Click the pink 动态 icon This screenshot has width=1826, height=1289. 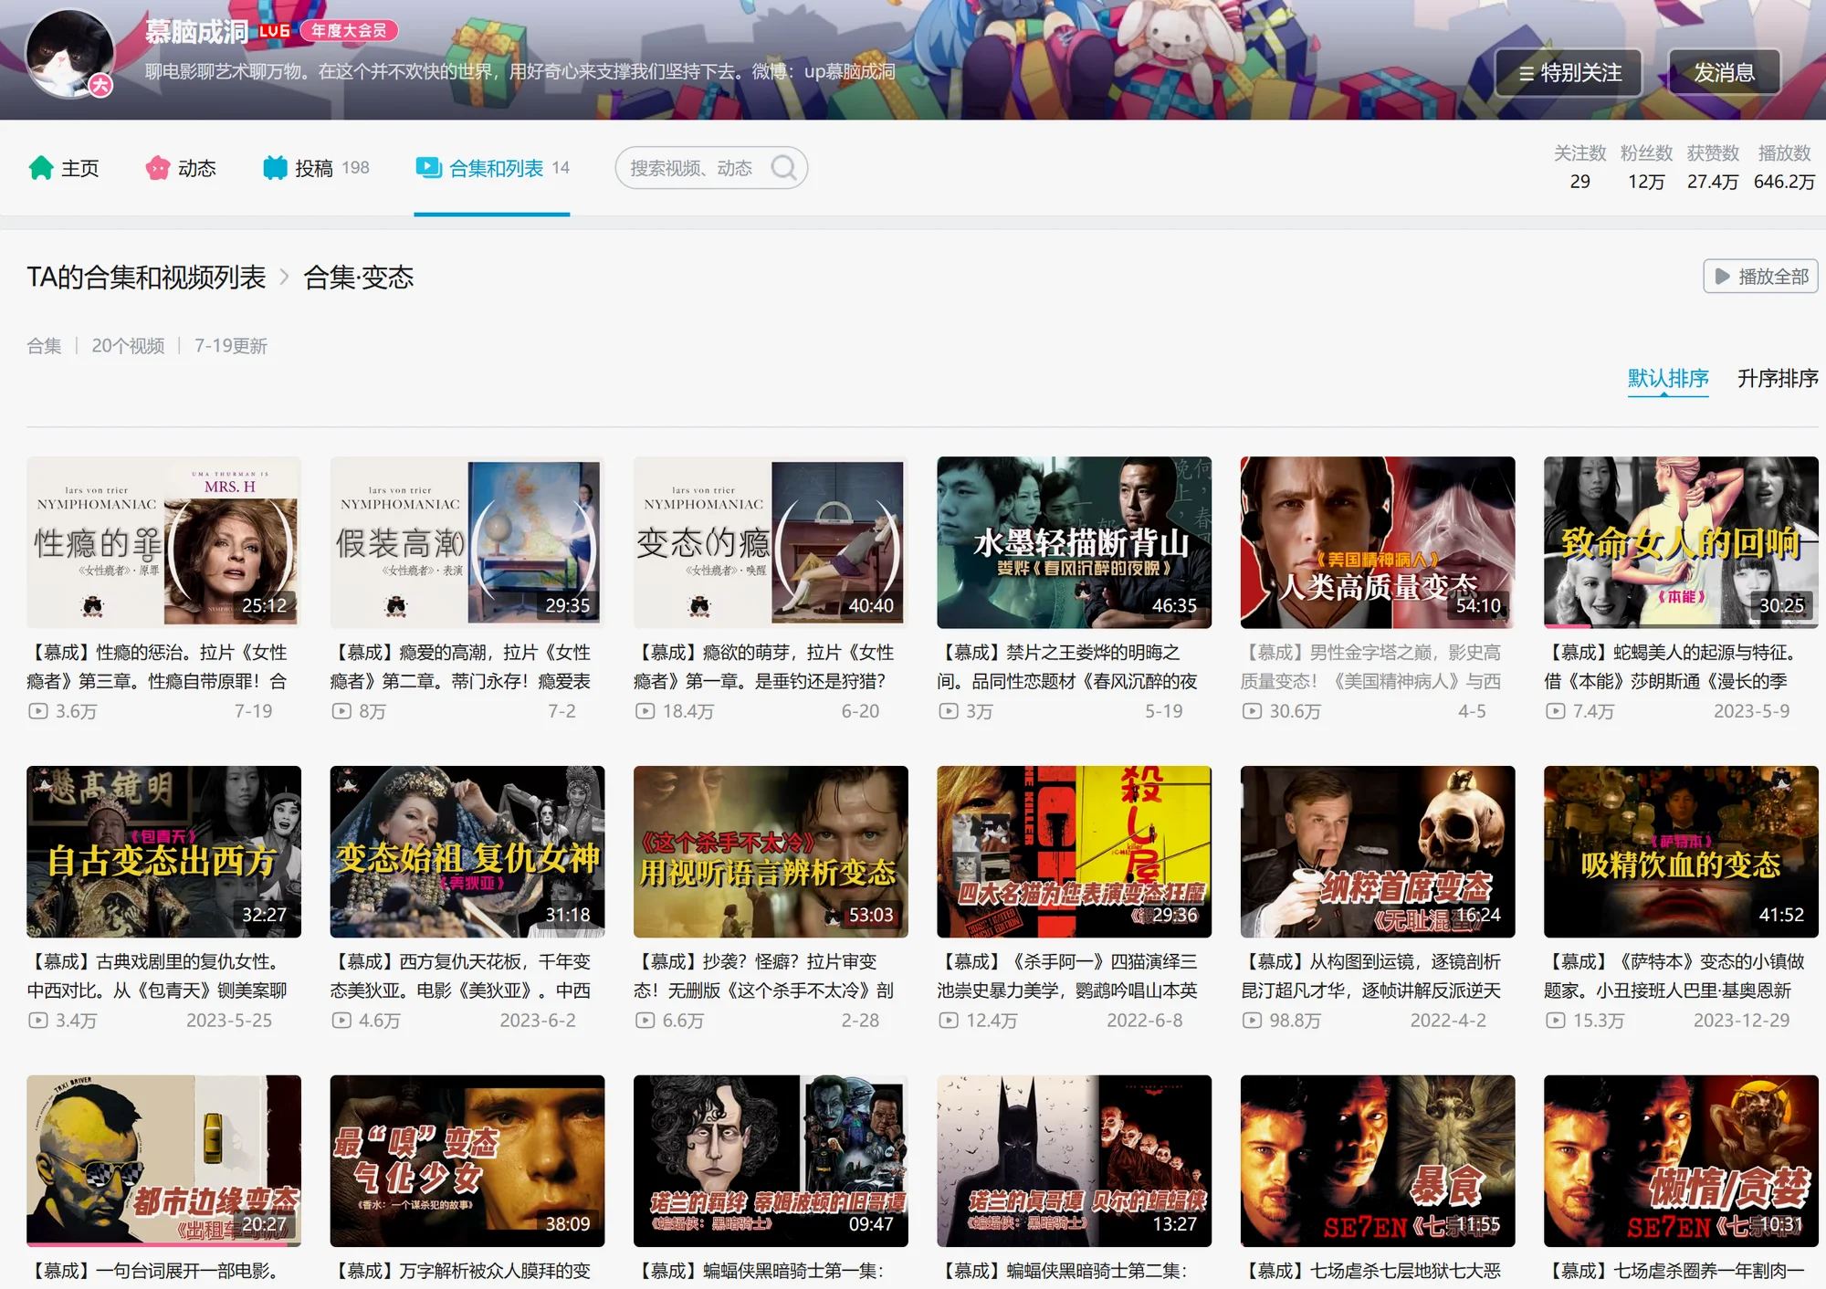pos(158,168)
